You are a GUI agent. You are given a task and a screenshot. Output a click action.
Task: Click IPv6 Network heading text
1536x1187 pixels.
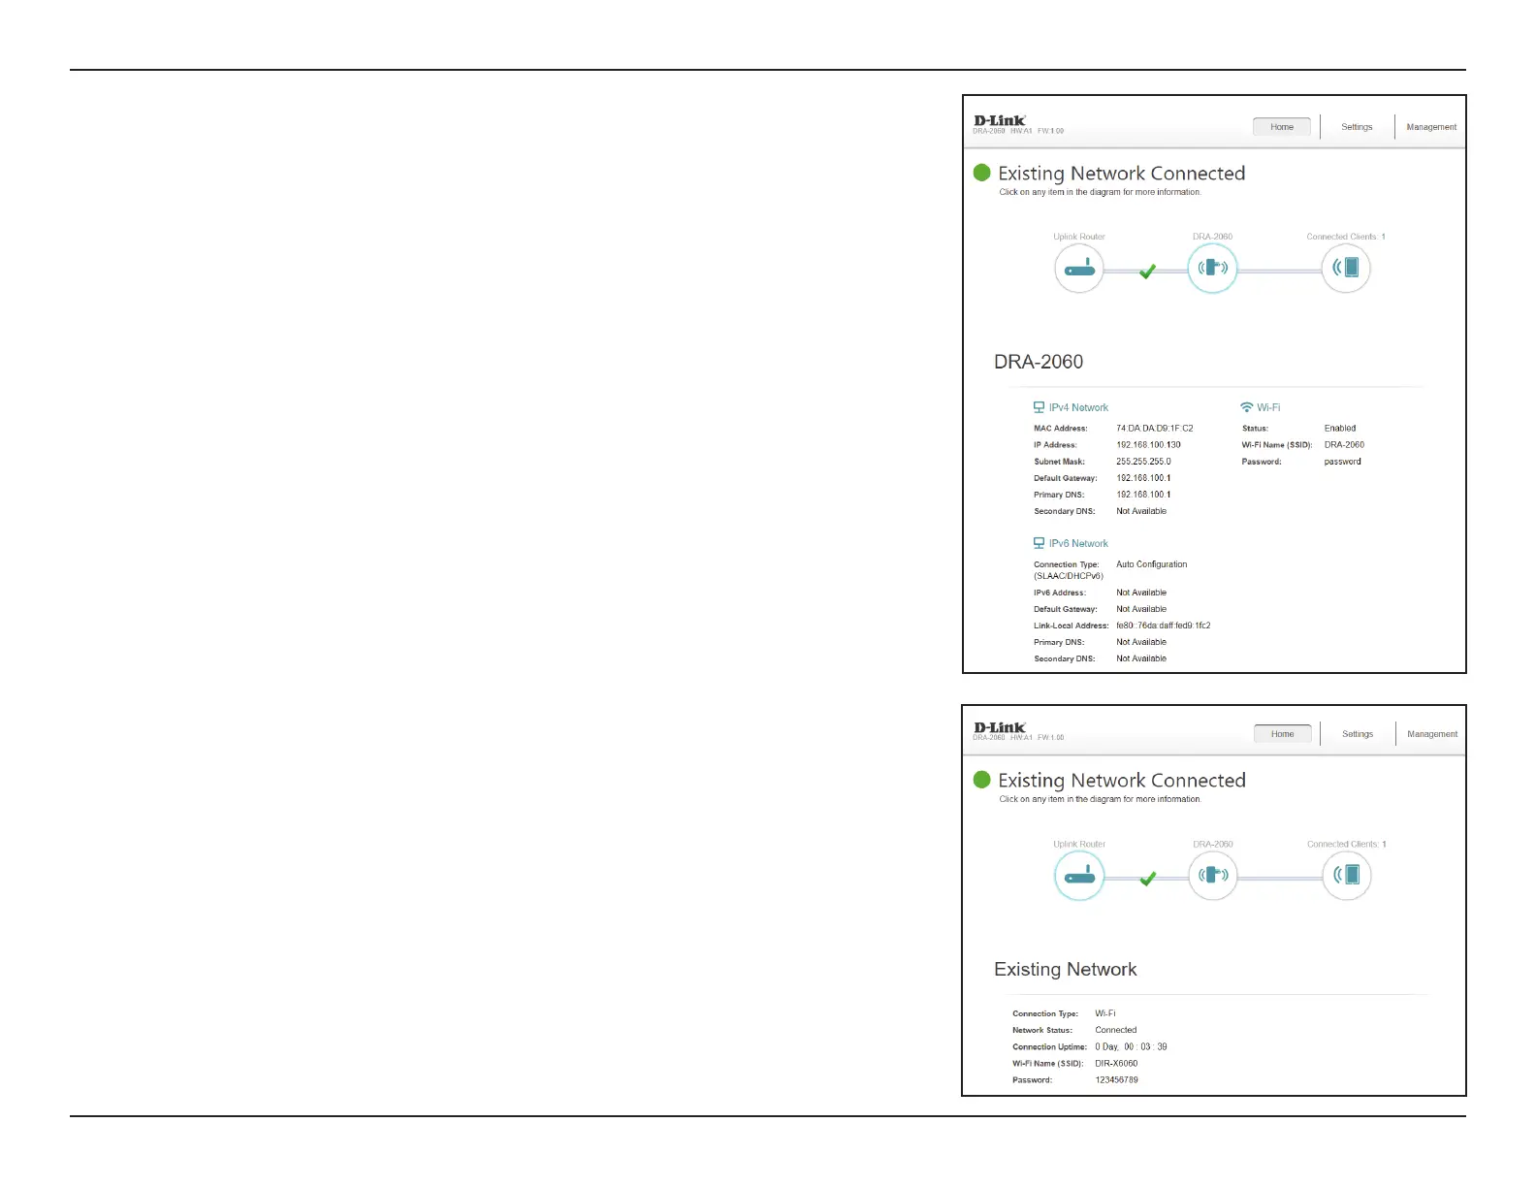point(1078,543)
